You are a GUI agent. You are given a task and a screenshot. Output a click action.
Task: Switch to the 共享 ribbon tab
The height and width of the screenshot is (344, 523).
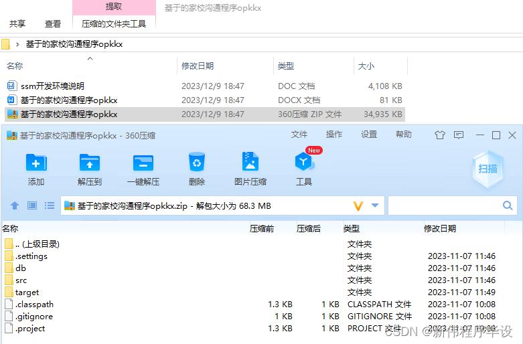[x=17, y=23]
